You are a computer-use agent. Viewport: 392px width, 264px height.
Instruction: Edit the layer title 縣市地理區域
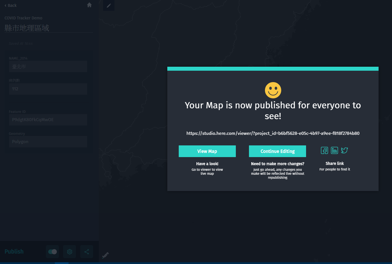click(49, 28)
